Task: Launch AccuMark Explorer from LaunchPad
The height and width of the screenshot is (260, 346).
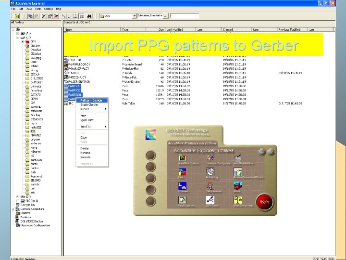Action: (182, 158)
